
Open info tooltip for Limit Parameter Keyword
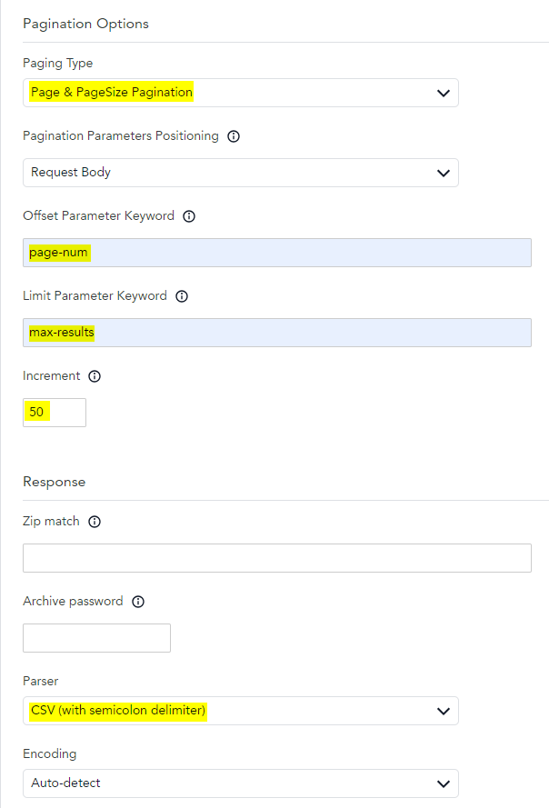pos(182,296)
